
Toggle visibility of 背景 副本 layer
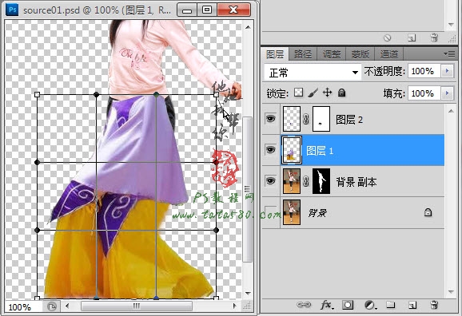(270, 180)
